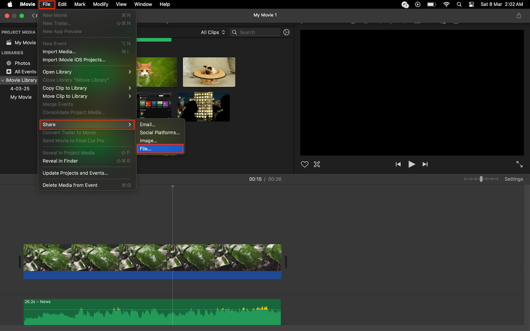Open the All Clips filter dropdown
530x331 pixels.
(x=213, y=32)
